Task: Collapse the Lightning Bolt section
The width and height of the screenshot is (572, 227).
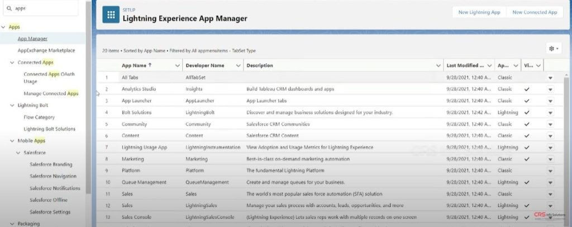Action: coord(12,105)
